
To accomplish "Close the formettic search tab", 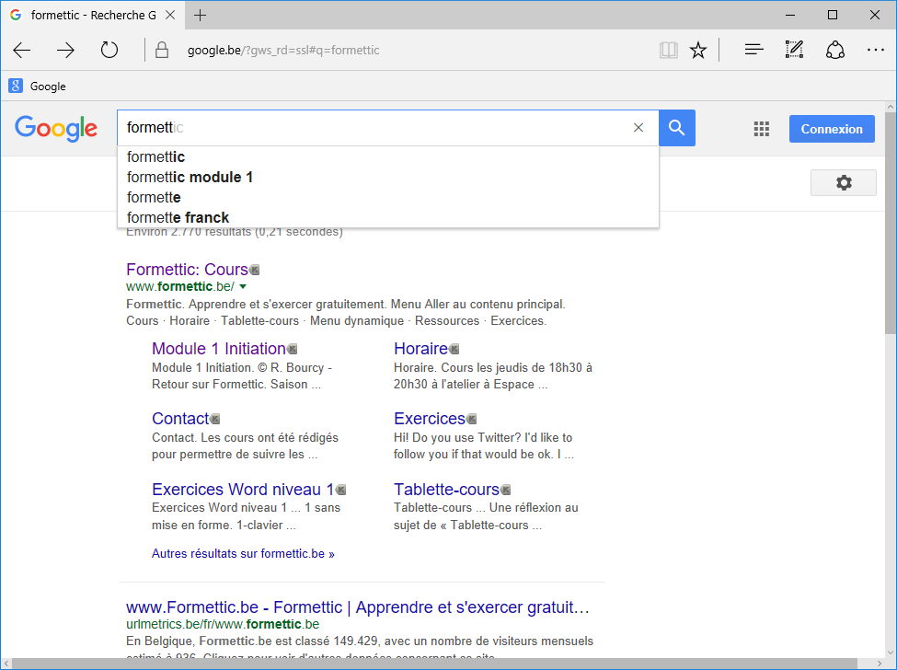I will tap(170, 16).
